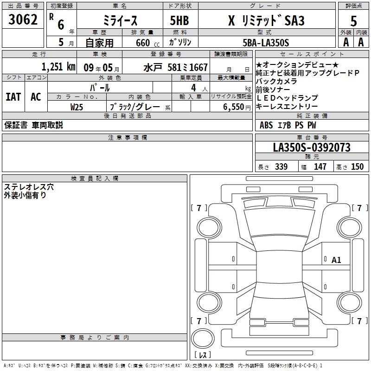Select fuel type ガソリン

tap(180, 42)
